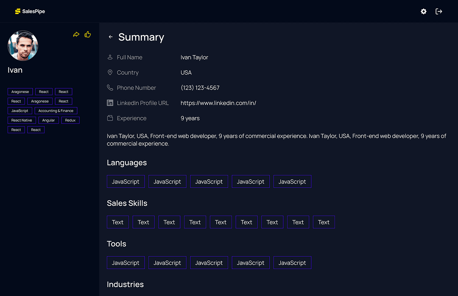This screenshot has height=296, width=458.
Task: Click the thumbs-up like icon in the sidebar
Action: pyautogui.click(x=87, y=34)
